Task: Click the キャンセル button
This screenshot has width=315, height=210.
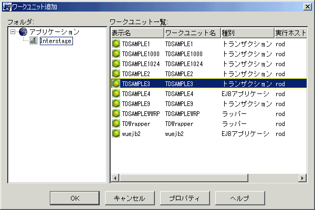Action: pos(130,198)
